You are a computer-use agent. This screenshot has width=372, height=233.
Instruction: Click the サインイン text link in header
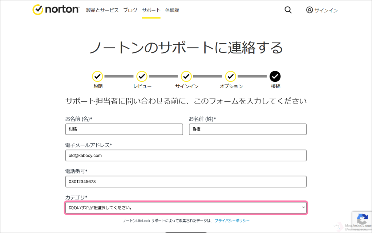326,11
